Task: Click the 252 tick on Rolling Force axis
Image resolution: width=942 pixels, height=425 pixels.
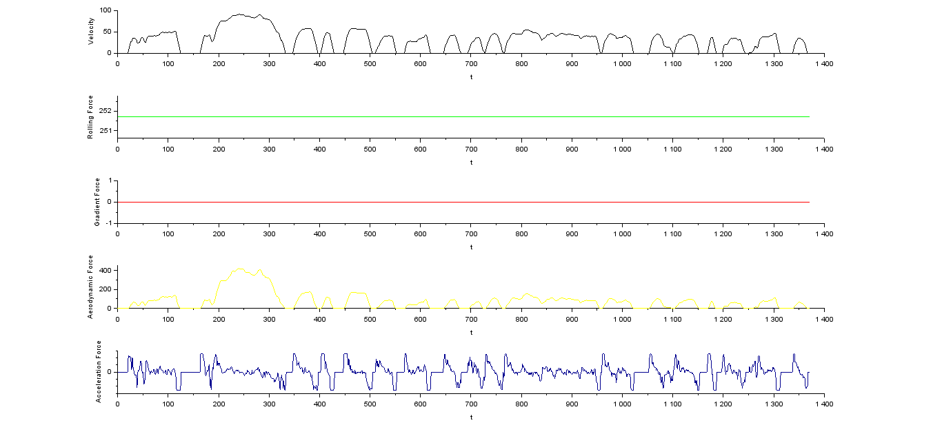Action: point(106,111)
